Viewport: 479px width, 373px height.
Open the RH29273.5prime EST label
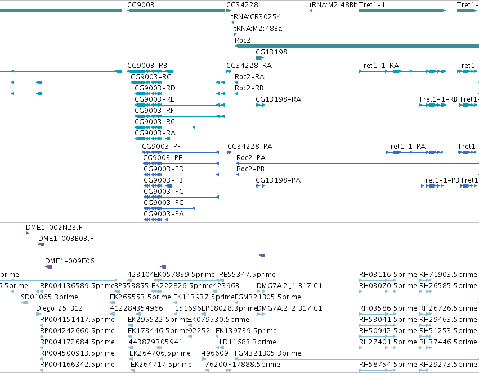tap(448, 365)
